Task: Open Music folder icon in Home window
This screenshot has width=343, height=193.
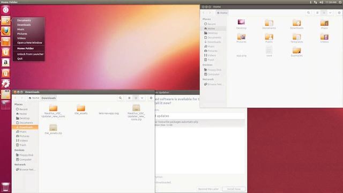Action: [324, 24]
